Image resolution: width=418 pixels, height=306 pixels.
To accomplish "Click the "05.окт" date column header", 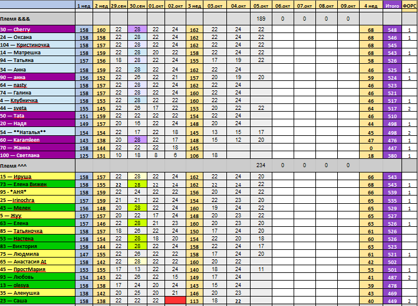I will [x=261, y=6].
